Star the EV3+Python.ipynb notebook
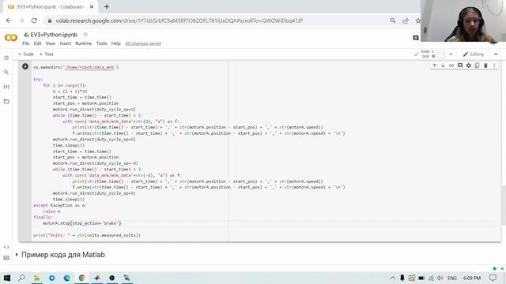506x284 pixels. point(85,35)
